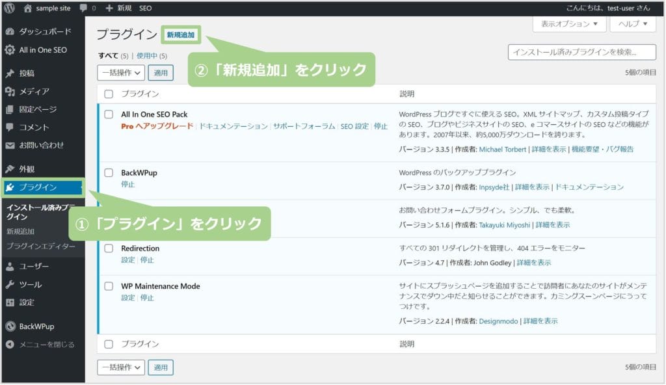Image resolution: width=666 pixels, height=385 pixels.
Task: Open the top 一括操作 bulk action dropdown
Action: pos(121,73)
